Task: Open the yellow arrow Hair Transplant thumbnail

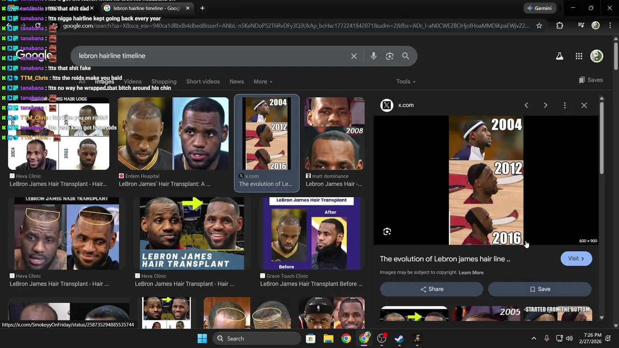Action: coord(192,233)
